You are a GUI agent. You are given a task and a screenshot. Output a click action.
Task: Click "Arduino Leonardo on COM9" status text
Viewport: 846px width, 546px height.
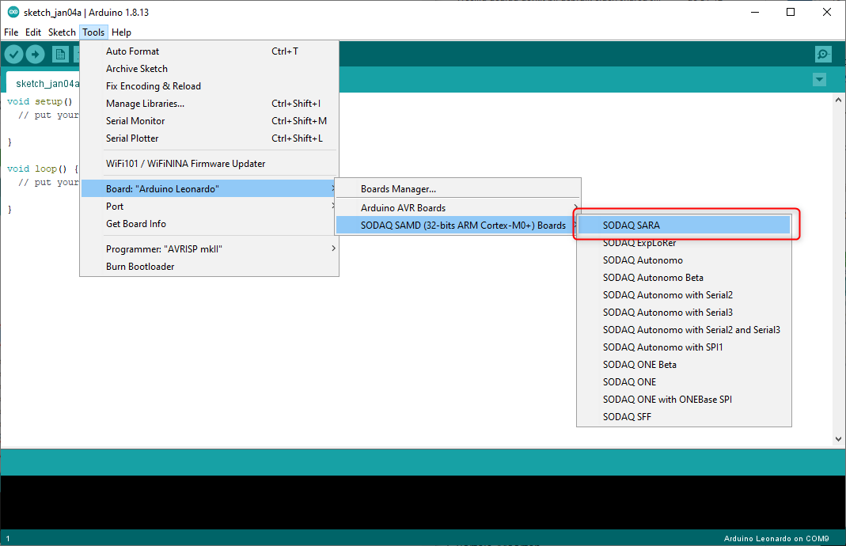click(x=776, y=538)
